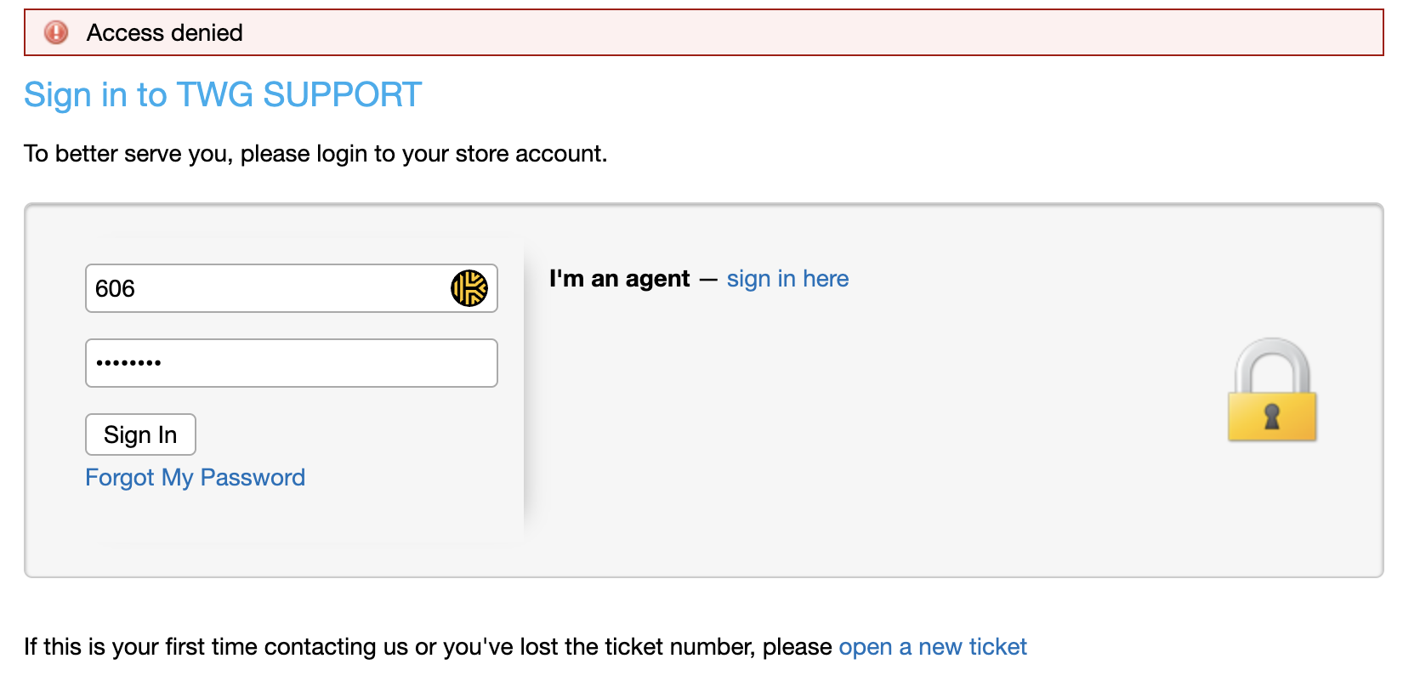The image size is (1403, 687).
Task: Focus the username field containing 606
Action: (x=292, y=288)
